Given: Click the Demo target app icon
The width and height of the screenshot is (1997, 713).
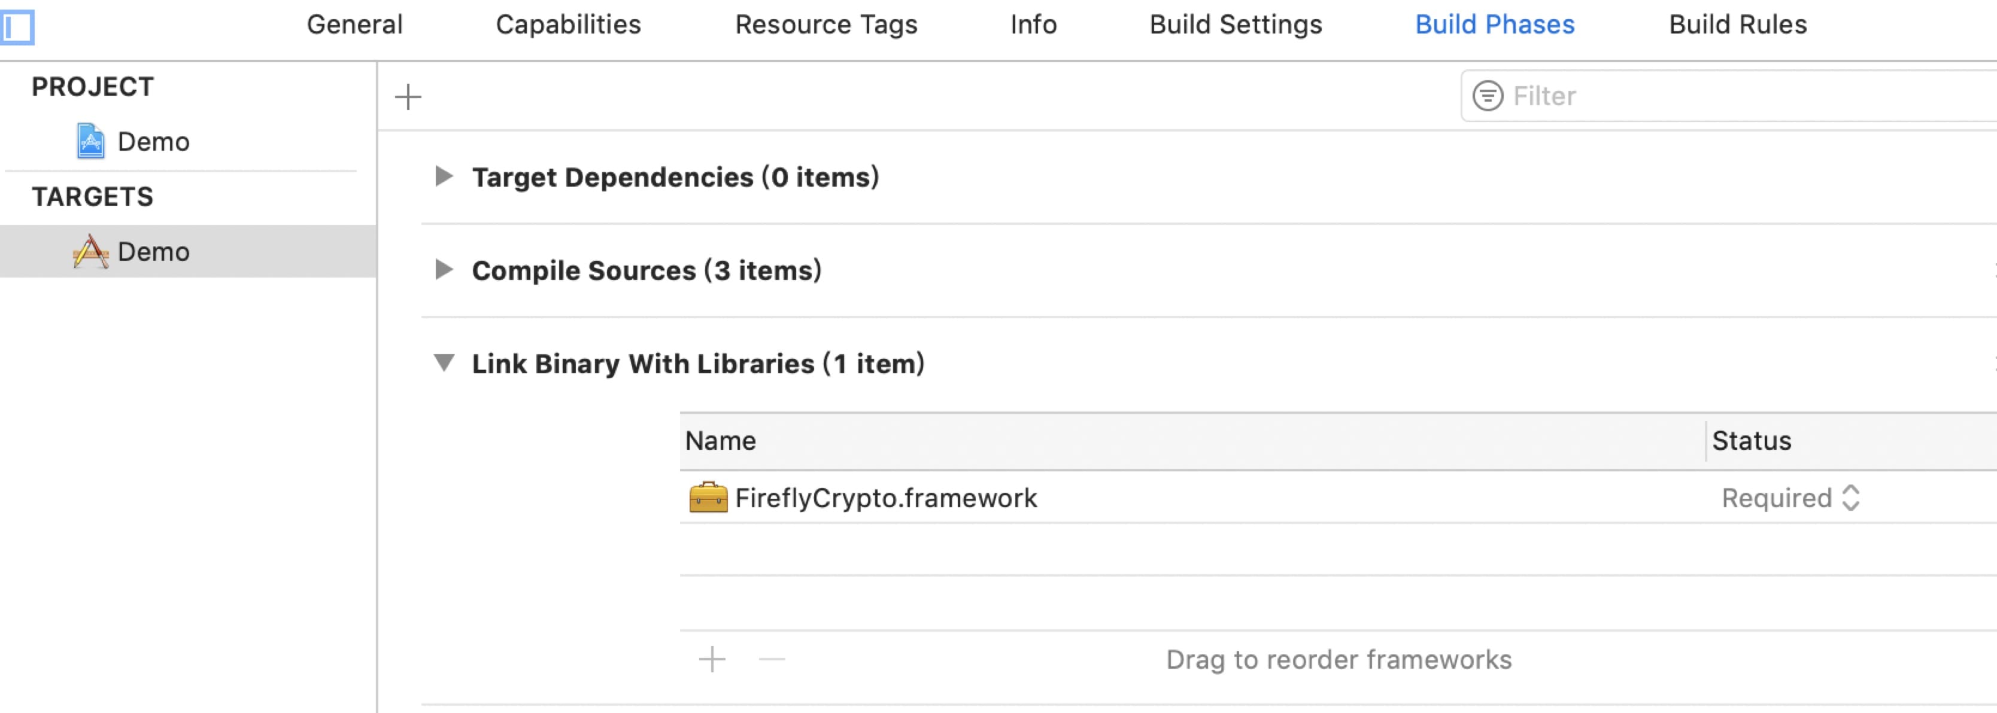Looking at the screenshot, I should (x=91, y=252).
